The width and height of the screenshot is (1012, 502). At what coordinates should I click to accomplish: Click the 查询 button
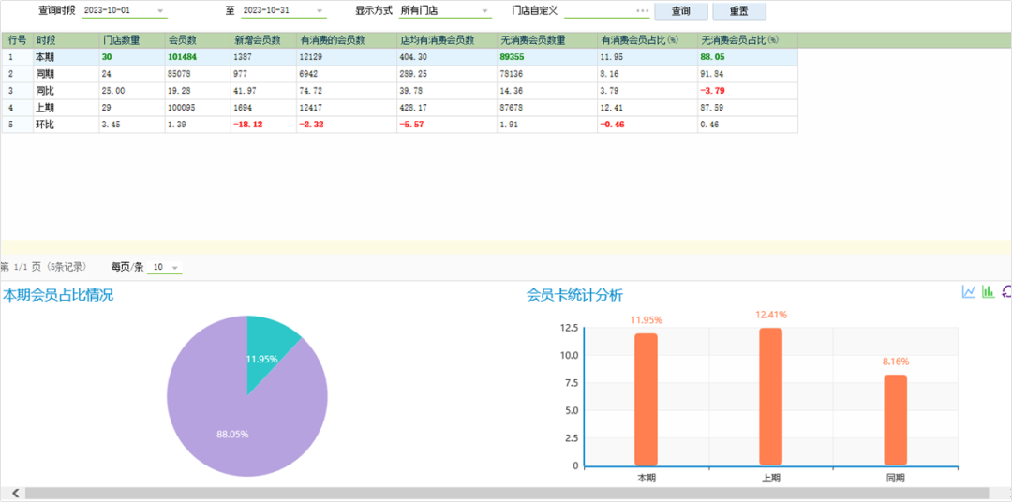point(681,11)
